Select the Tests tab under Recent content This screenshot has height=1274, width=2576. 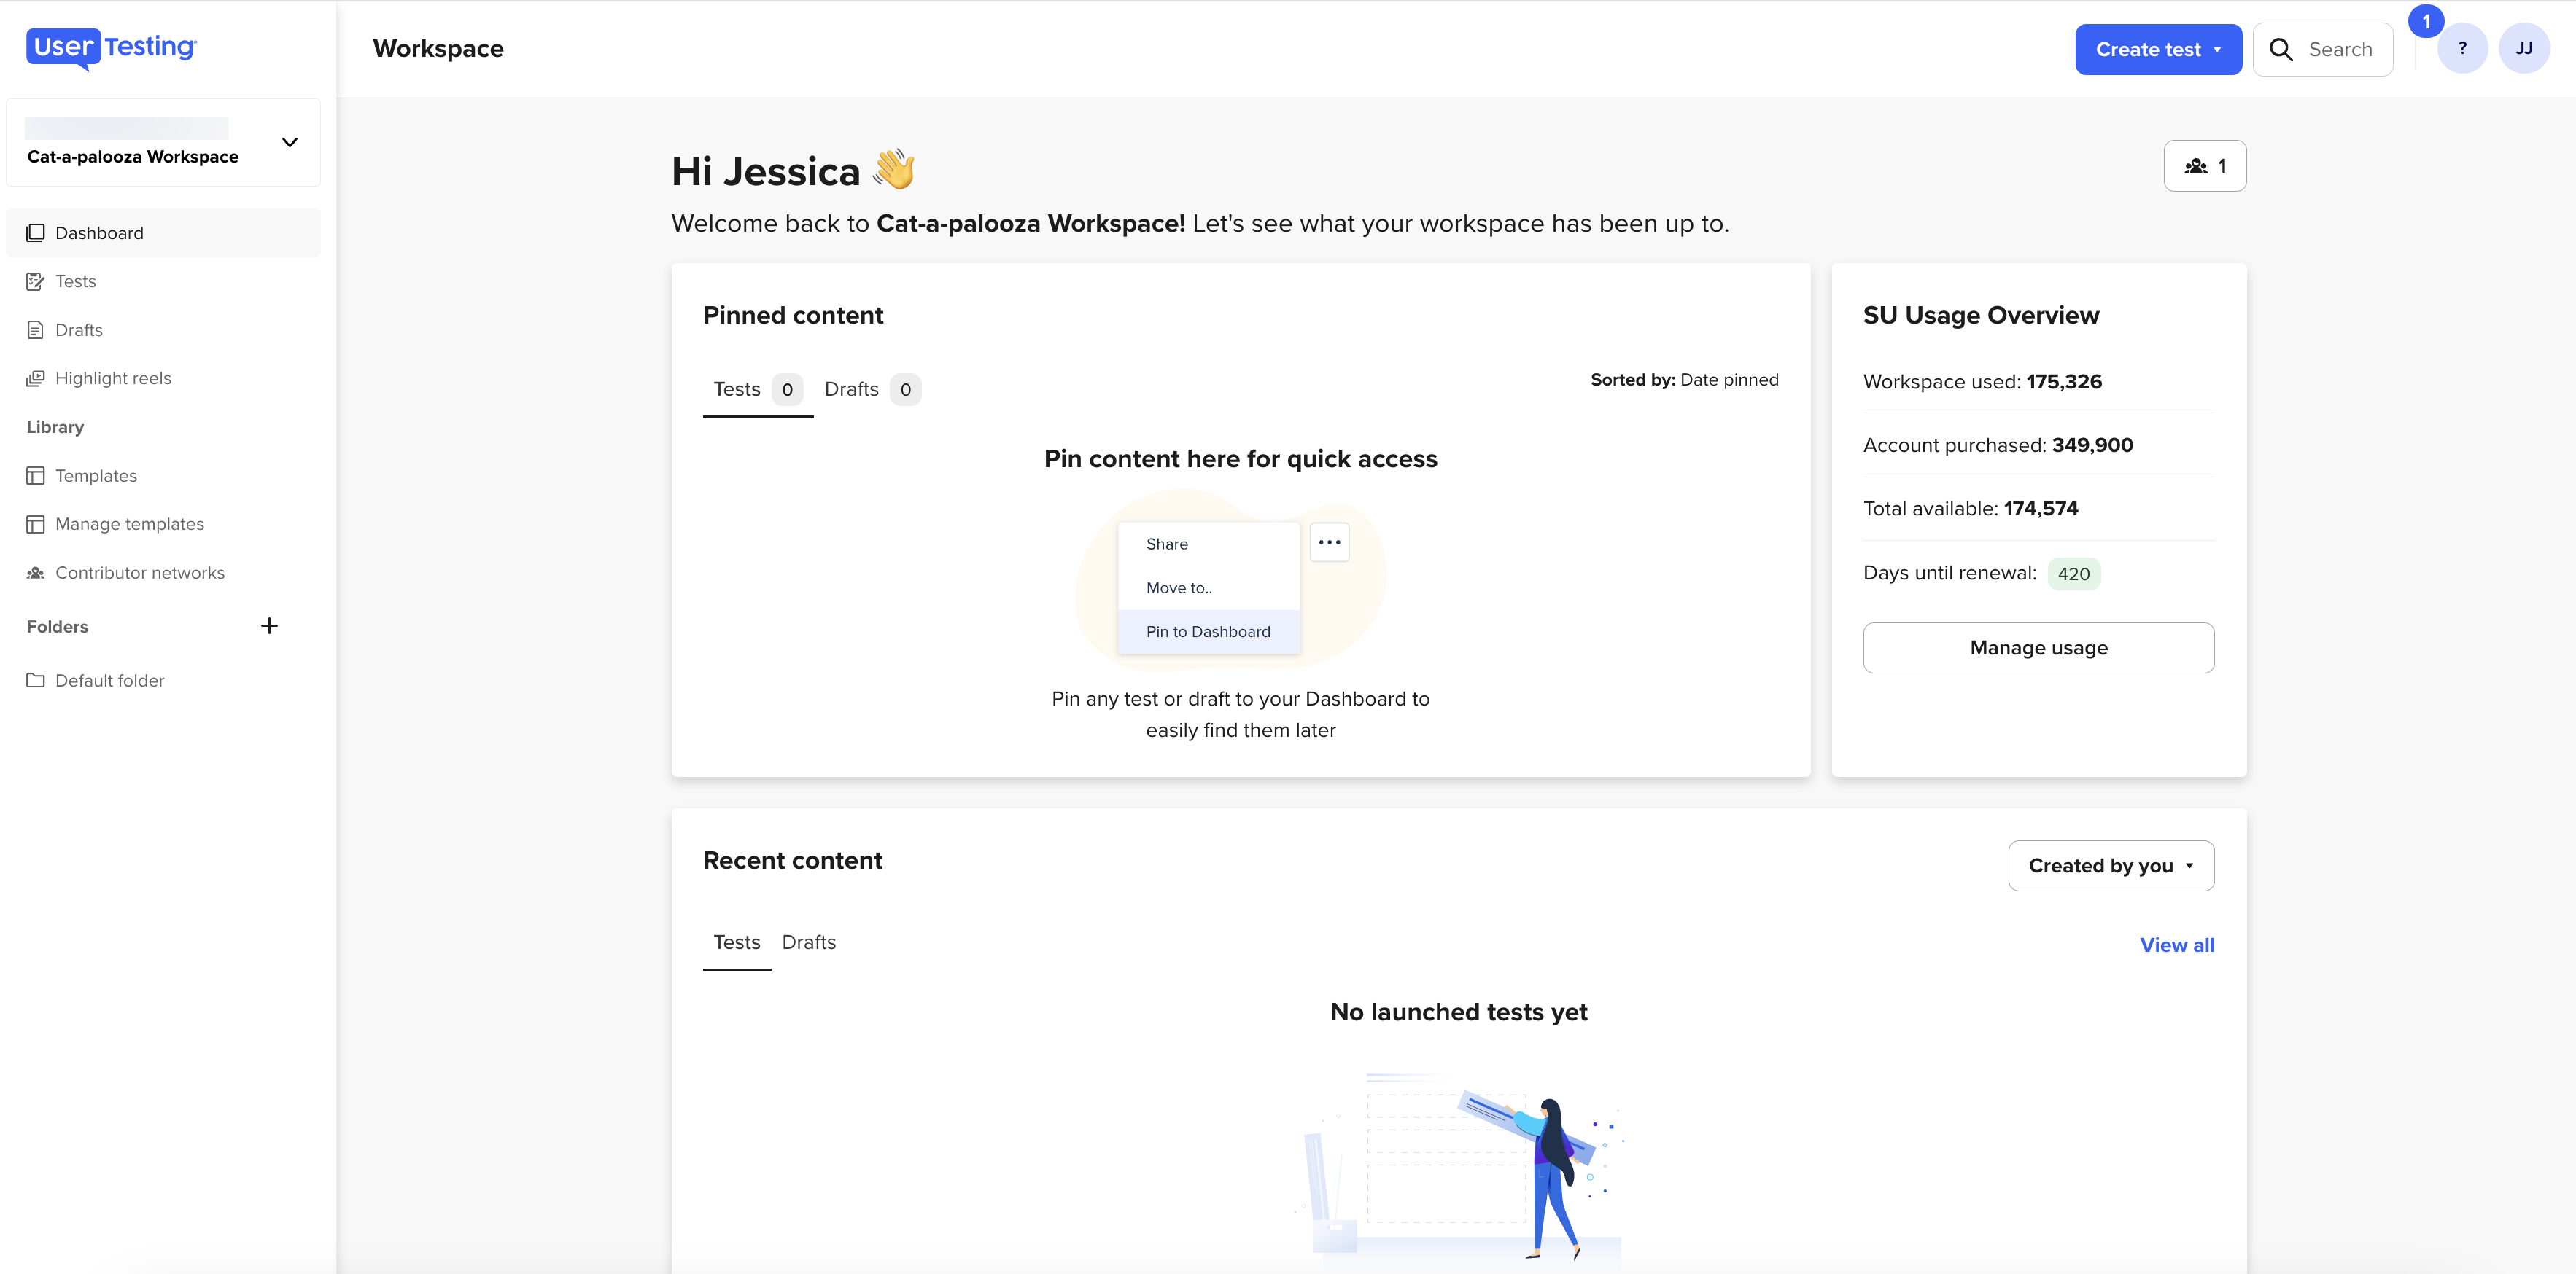[736, 942]
